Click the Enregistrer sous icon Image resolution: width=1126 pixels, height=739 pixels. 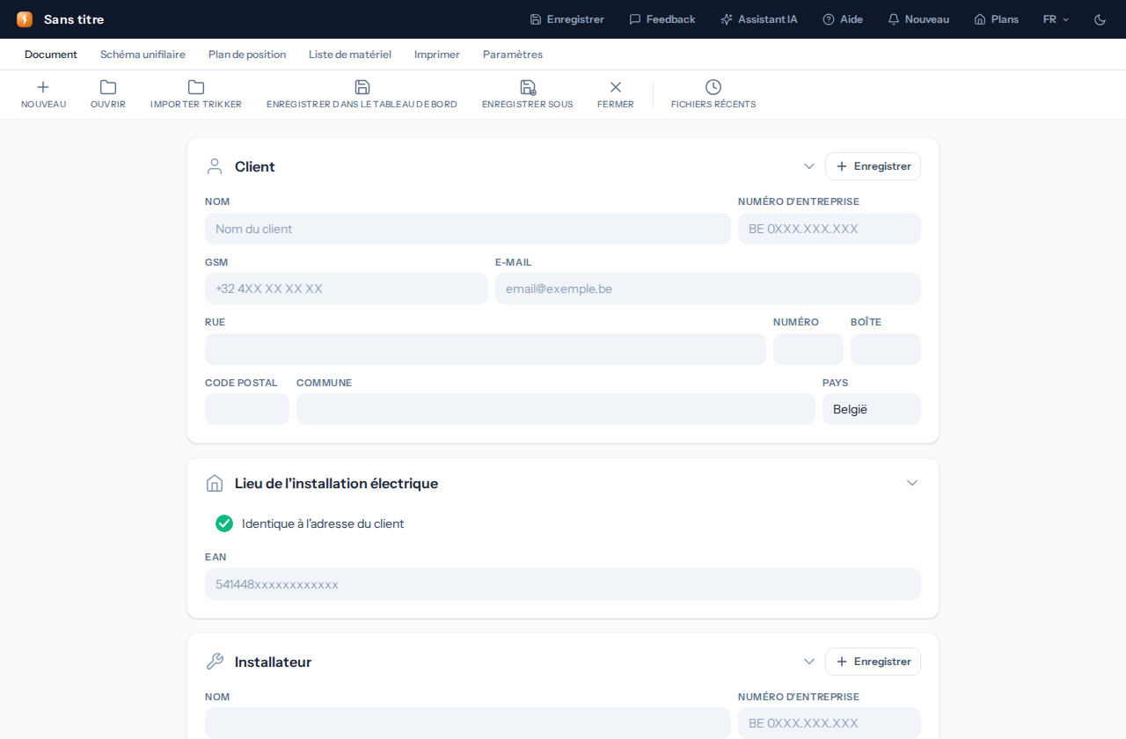point(528,87)
